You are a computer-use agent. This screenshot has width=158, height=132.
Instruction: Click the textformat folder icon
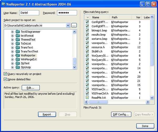[x=18, y=36]
